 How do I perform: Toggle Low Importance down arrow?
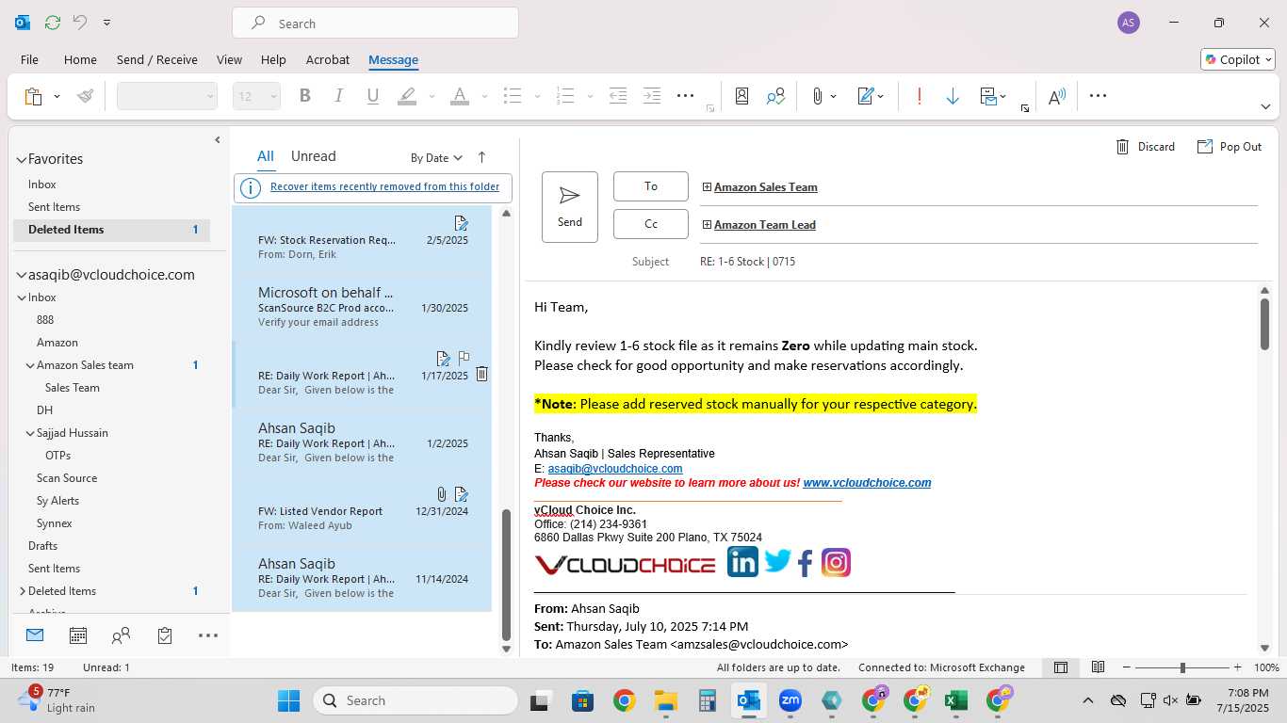953,96
